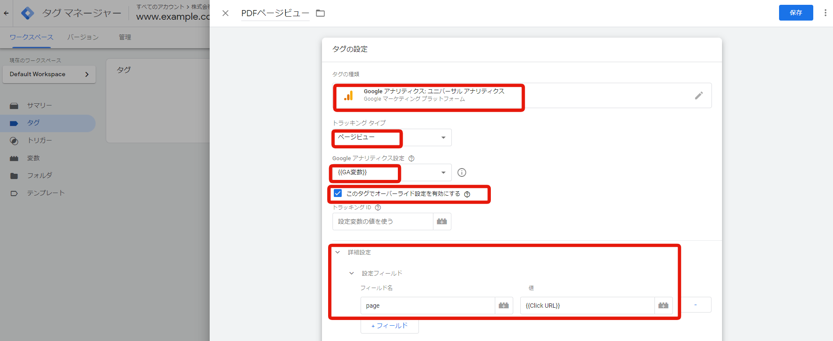
Task: Collapse the 詳細設定 section
Action: click(338, 252)
